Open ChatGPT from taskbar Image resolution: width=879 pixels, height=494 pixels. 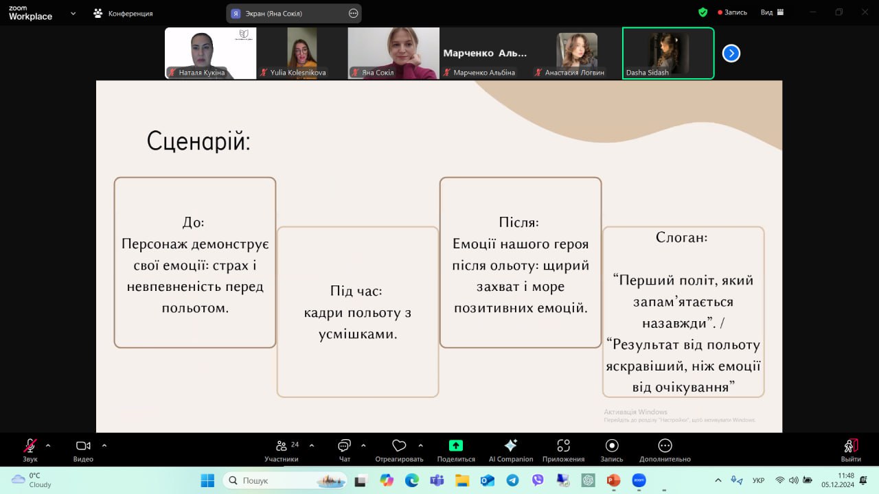[589, 480]
